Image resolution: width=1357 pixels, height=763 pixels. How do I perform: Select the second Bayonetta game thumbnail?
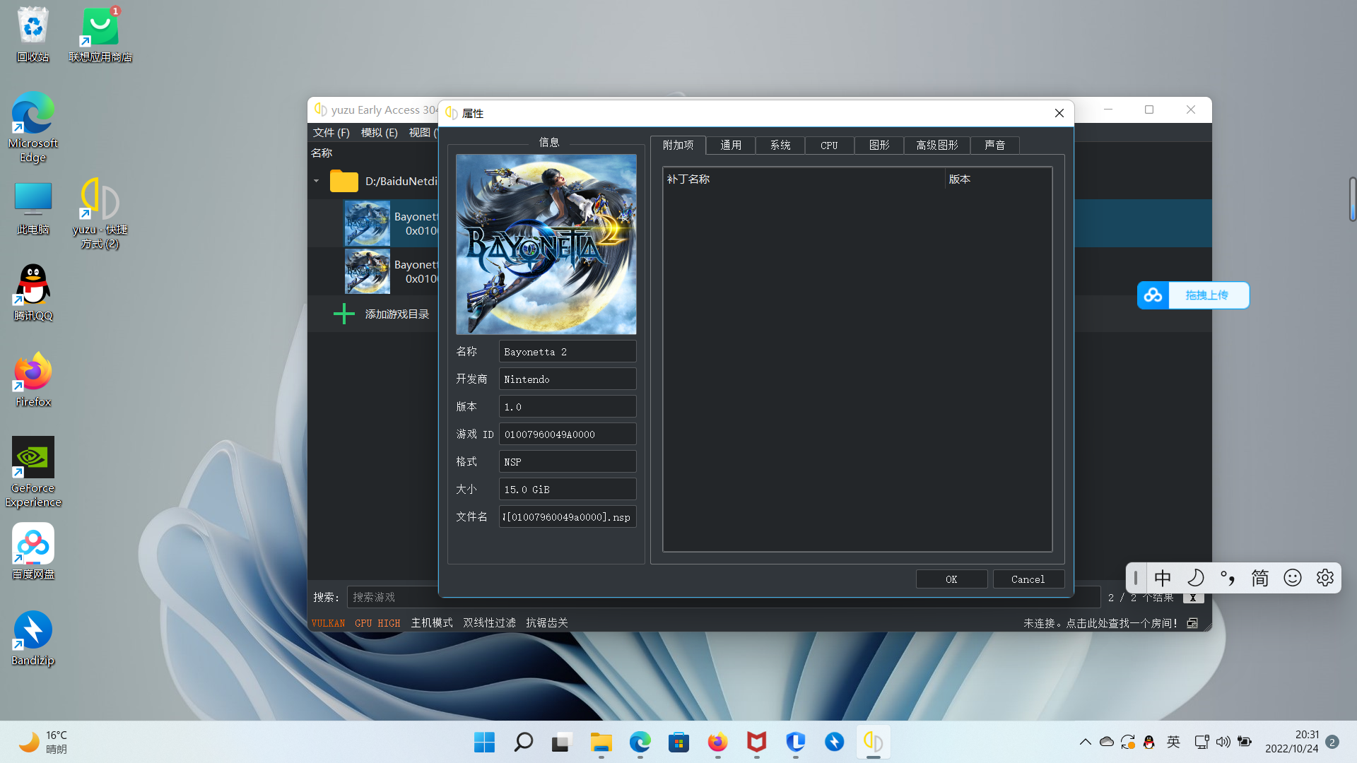tap(368, 271)
